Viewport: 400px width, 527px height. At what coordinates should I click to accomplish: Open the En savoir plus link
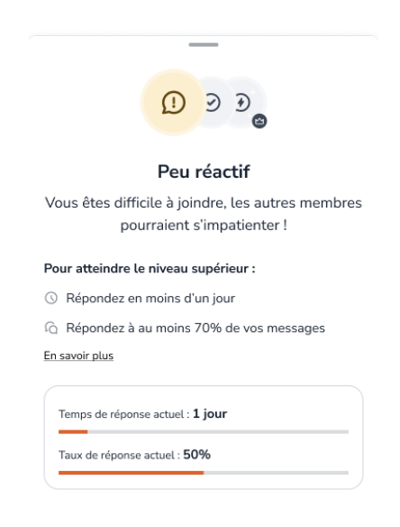pos(78,356)
